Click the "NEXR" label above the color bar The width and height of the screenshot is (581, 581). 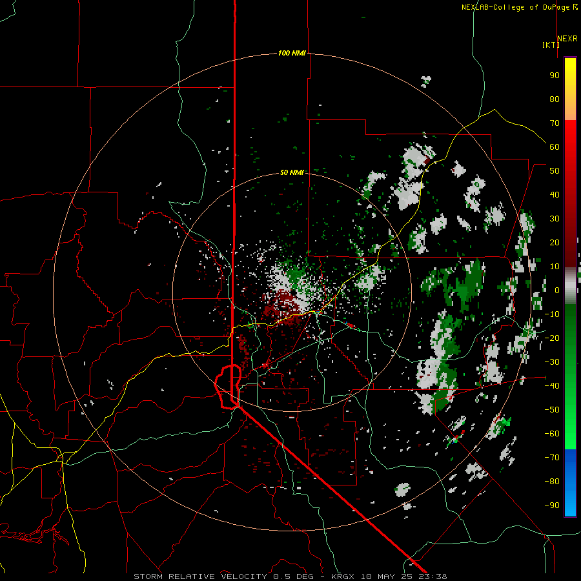(567, 39)
